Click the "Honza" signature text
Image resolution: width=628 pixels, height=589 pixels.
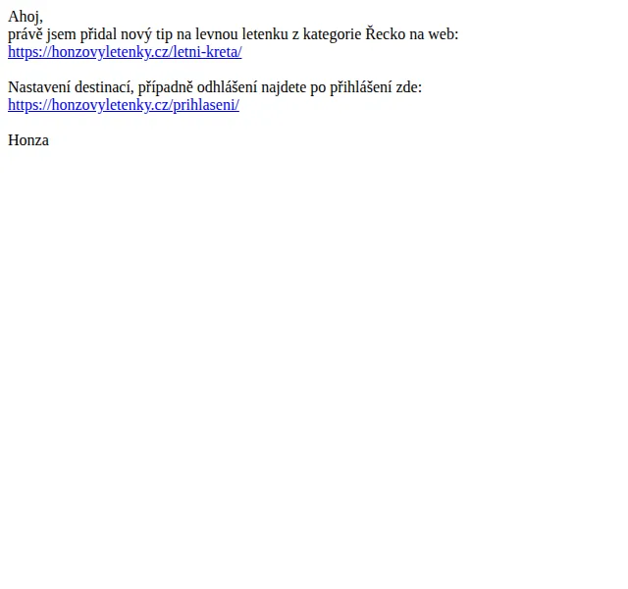pyautogui.click(x=28, y=140)
